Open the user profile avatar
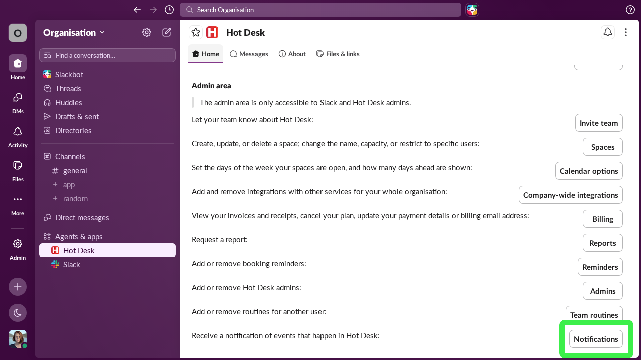641x360 pixels. tap(18, 339)
